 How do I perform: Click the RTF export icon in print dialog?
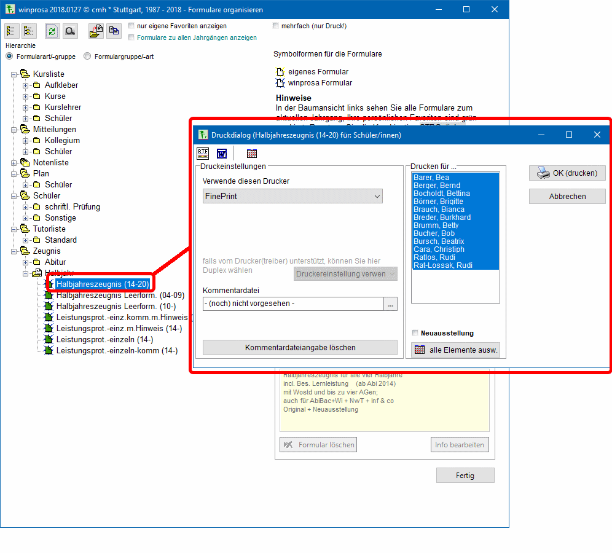[202, 153]
